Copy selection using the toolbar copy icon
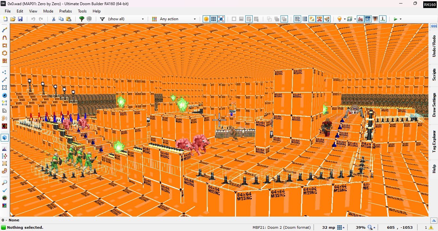The width and height of the screenshot is (438, 231). coord(61,19)
